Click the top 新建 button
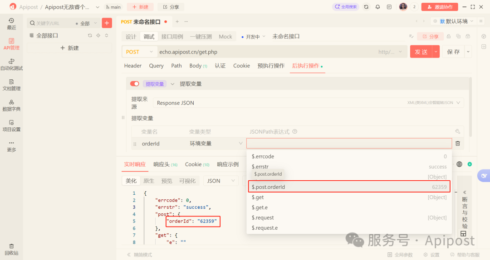Viewport: 490px width, 260px height. (x=140, y=7)
